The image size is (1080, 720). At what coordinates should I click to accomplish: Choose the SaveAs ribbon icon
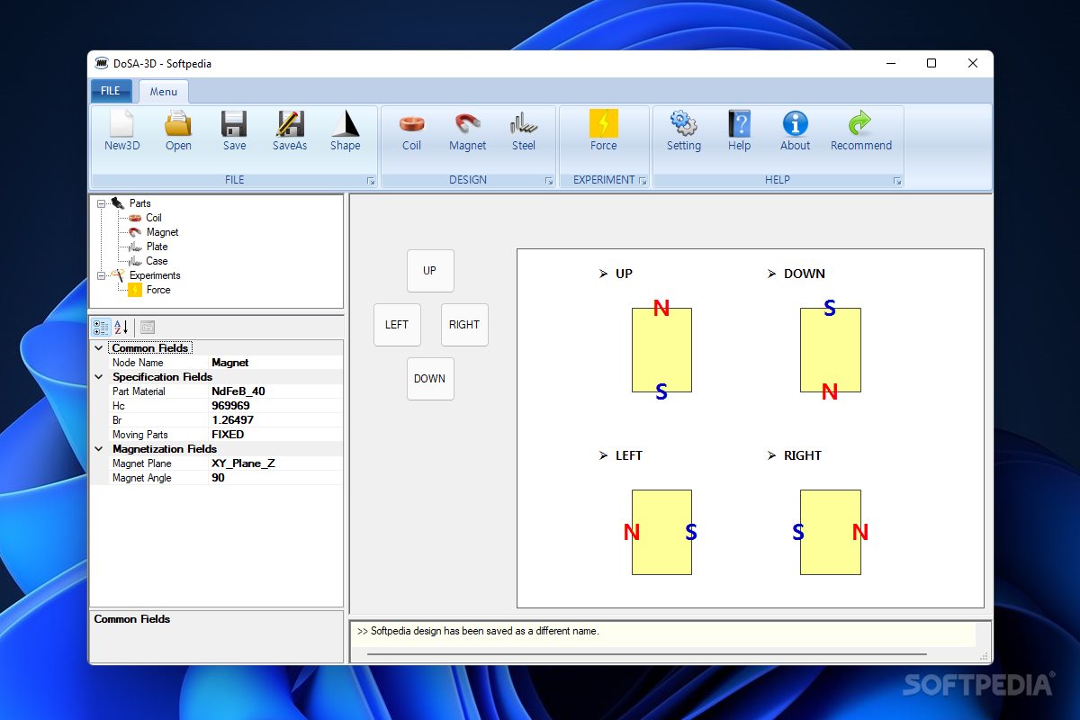290,124
